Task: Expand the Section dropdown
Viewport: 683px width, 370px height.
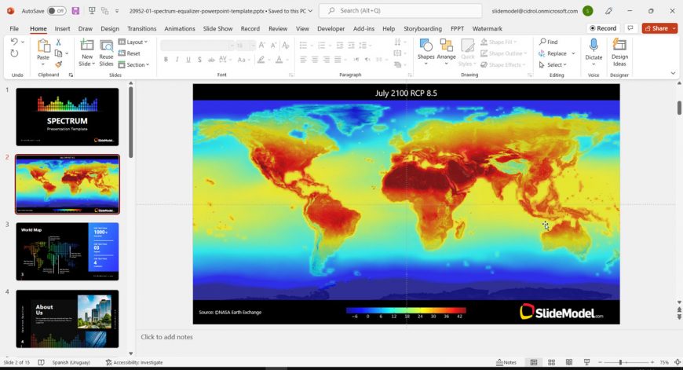Action: pyautogui.click(x=134, y=64)
